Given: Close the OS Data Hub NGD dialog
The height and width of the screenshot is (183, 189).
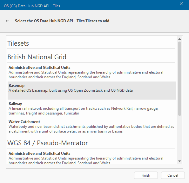Looking at the screenshot, I should [x=181, y=4].
